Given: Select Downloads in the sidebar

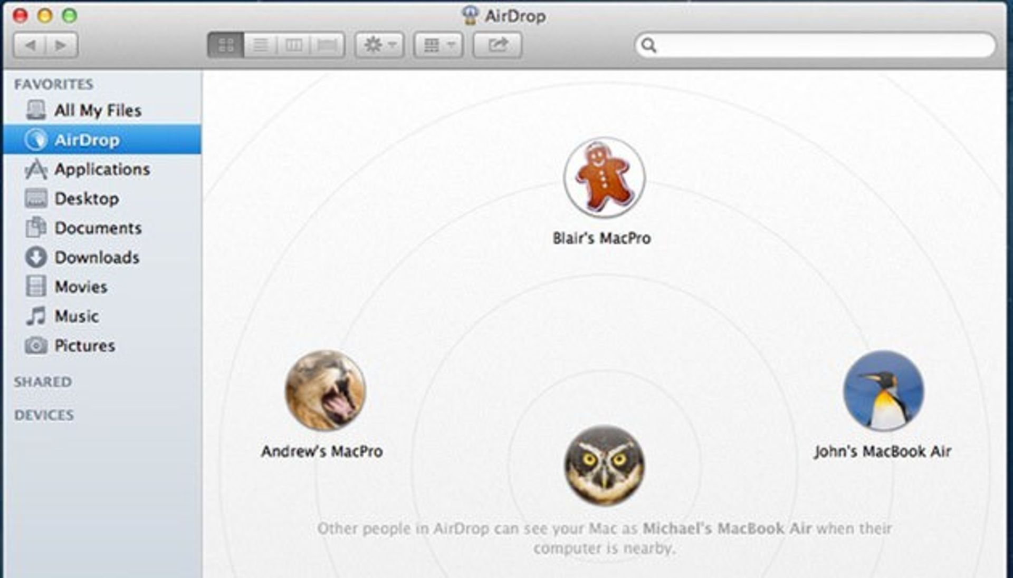Looking at the screenshot, I should pos(97,258).
